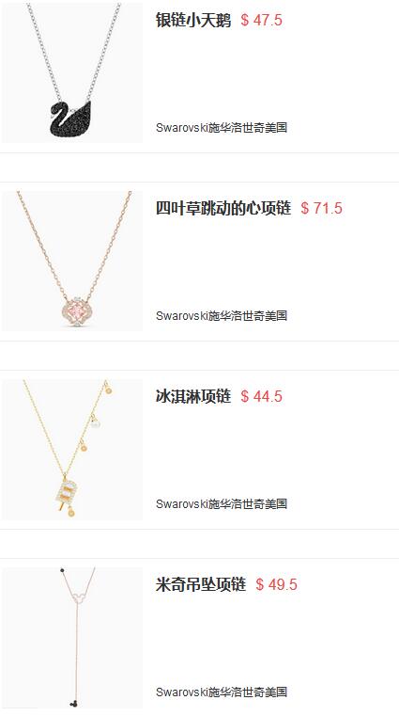The image size is (399, 716).
Task: Click the $ 44.5 price
Action: [x=261, y=396]
